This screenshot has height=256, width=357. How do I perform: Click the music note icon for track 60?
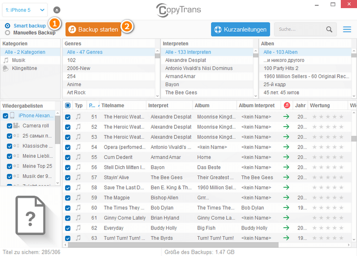click(x=78, y=207)
